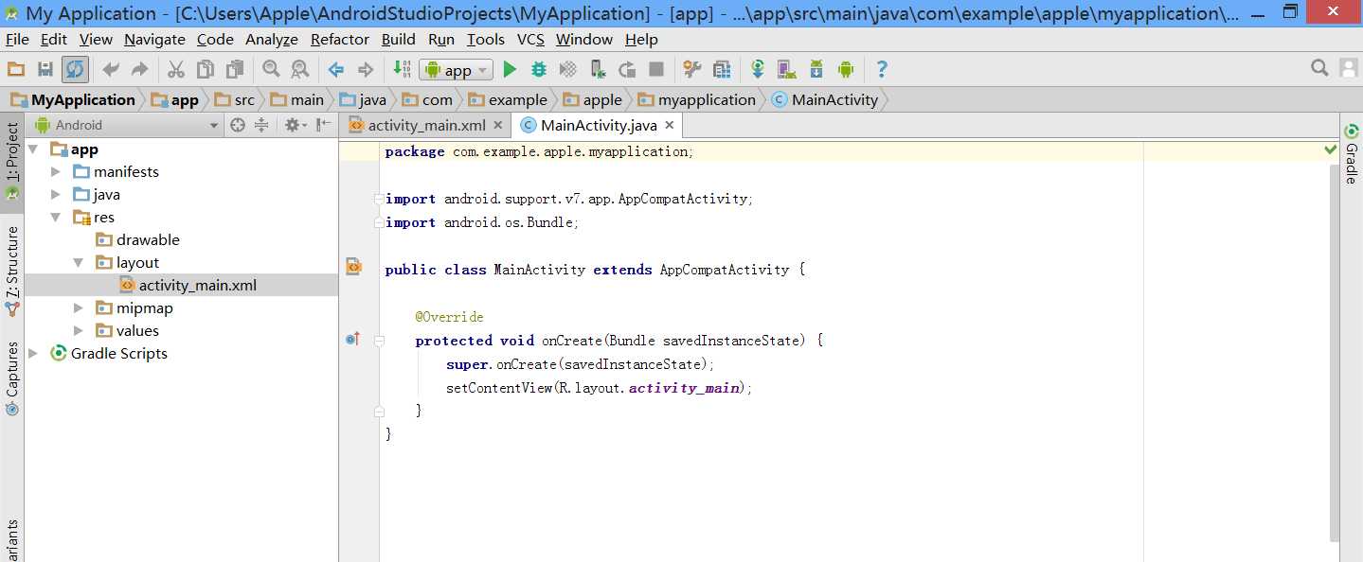Image resolution: width=1363 pixels, height=562 pixels.
Task: Open the Navigate menu
Action: pyautogui.click(x=154, y=40)
